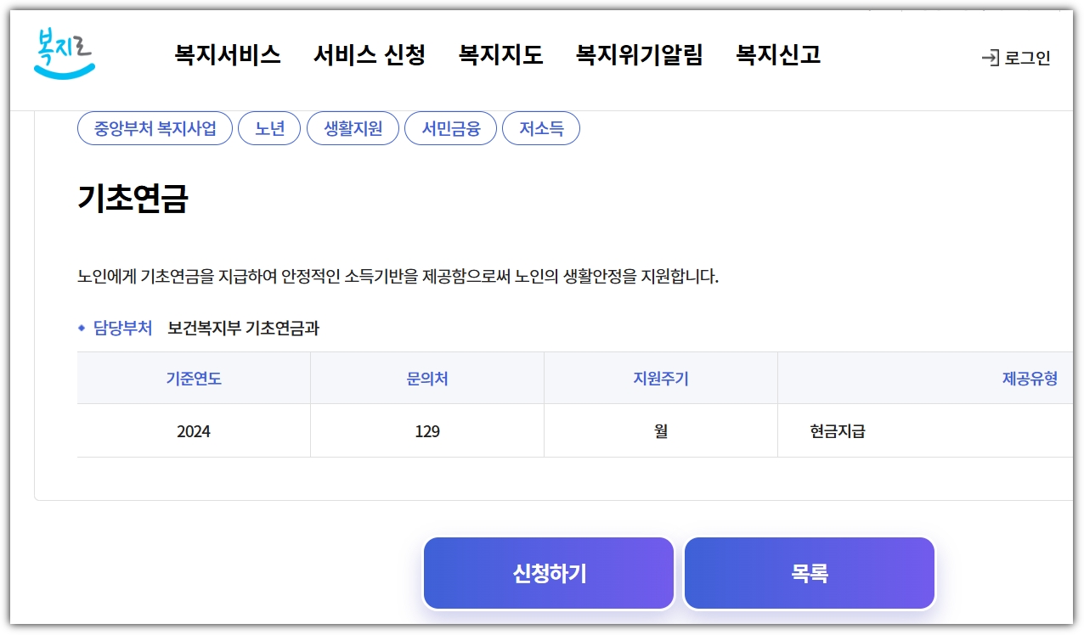1084x635 pixels.
Task: Select the 생활지원 category tag
Action: (x=352, y=128)
